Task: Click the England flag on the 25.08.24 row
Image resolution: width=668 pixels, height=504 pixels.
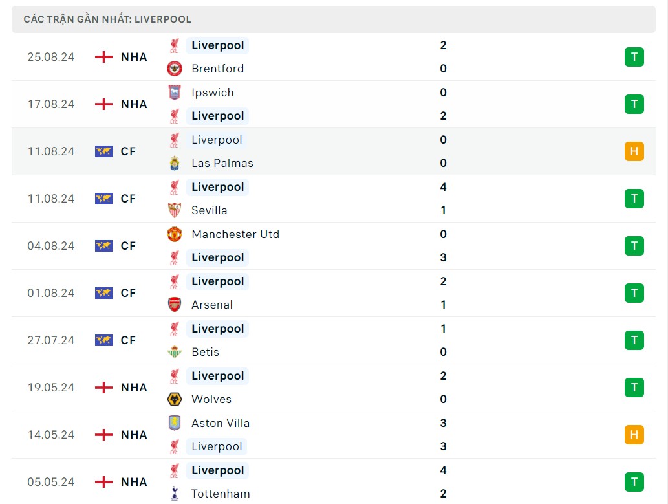Action: point(103,57)
